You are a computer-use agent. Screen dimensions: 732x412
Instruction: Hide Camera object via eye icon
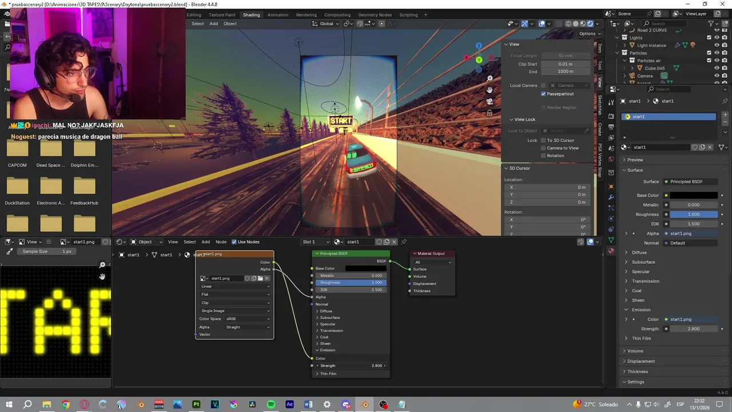pos(717,76)
